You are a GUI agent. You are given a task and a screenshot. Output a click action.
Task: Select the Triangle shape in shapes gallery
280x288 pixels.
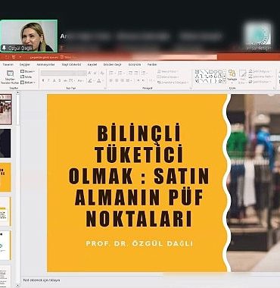click(198, 77)
